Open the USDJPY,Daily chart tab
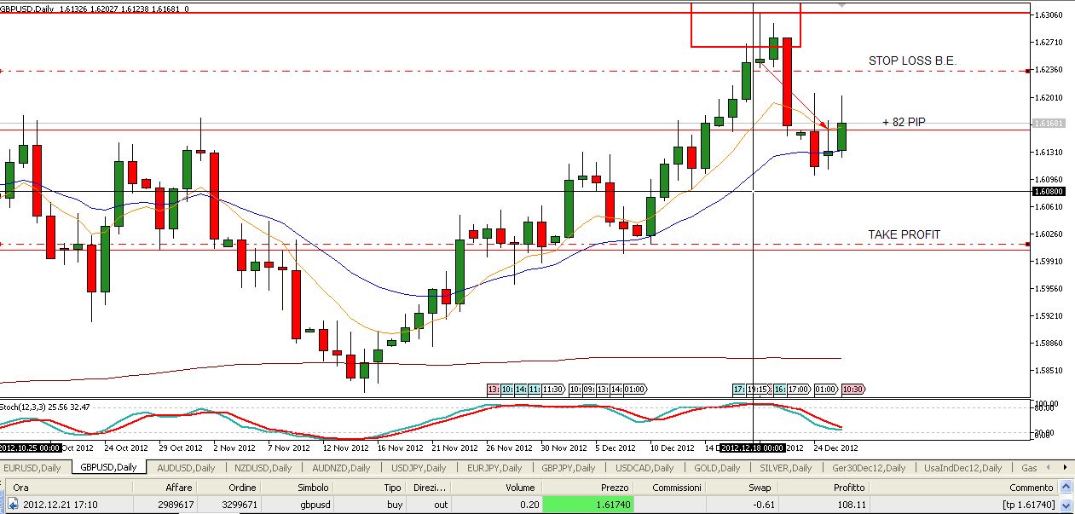This screenshot has width=1075, height=514. tap(418, 468)
